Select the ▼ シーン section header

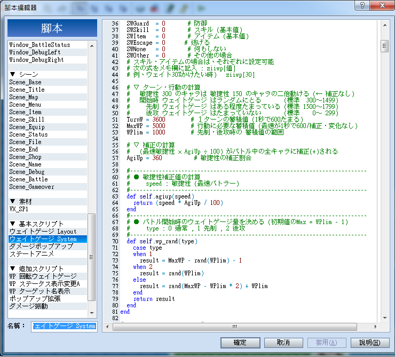tap(48, 75)
